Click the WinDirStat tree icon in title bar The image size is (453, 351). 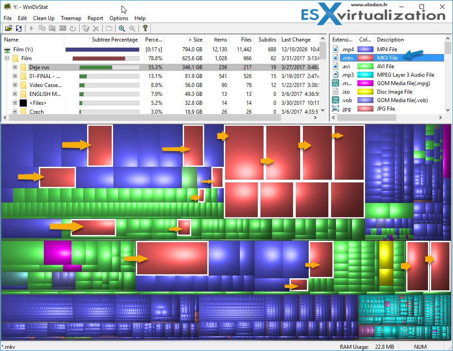[x=8, y=7]
